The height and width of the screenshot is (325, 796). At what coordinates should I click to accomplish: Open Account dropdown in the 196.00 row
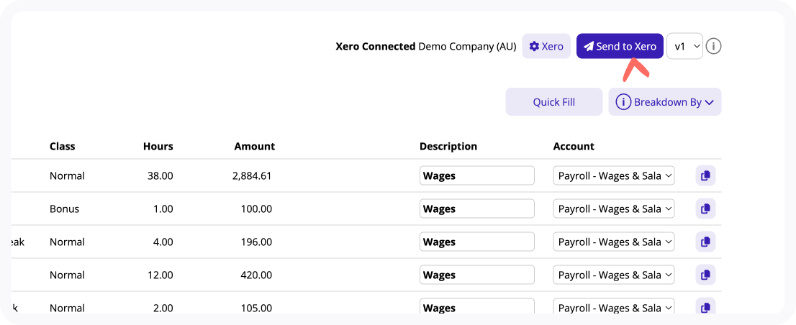click(614, 242)
